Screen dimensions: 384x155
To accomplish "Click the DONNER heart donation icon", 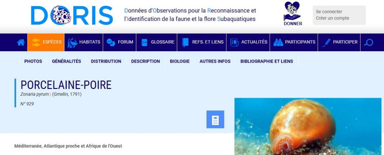I will [x=293, y=13].
